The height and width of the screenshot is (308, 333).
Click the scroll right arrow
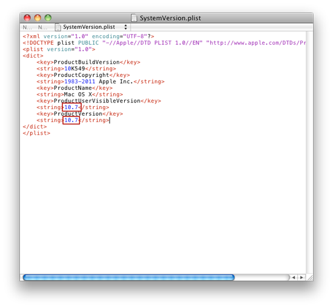(x=302, y=277)
